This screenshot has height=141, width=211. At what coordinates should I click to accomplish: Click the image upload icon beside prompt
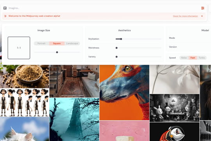point(5,8)
